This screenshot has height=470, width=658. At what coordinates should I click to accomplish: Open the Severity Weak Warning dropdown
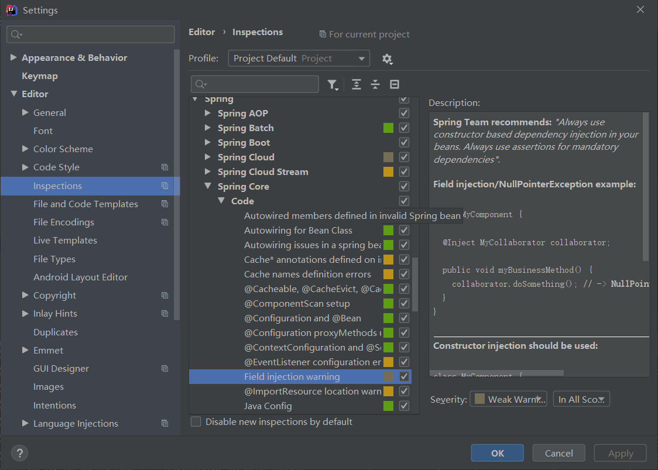click(x=508, y=399)
